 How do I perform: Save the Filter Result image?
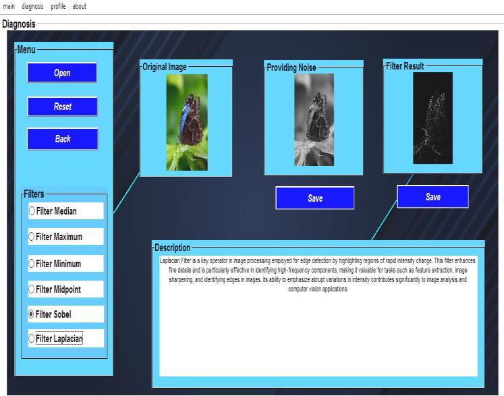pos(432,197)
